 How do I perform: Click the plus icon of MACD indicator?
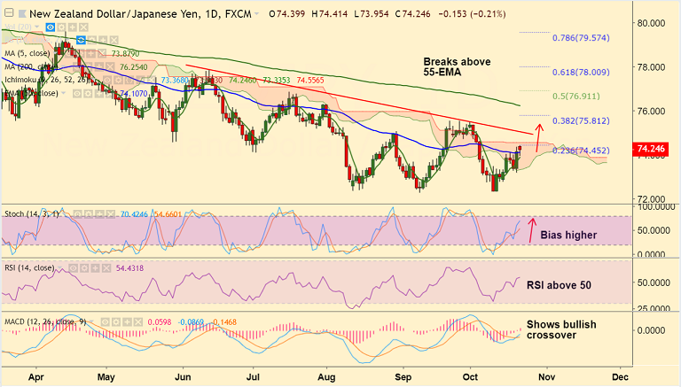tap(128, 322)
